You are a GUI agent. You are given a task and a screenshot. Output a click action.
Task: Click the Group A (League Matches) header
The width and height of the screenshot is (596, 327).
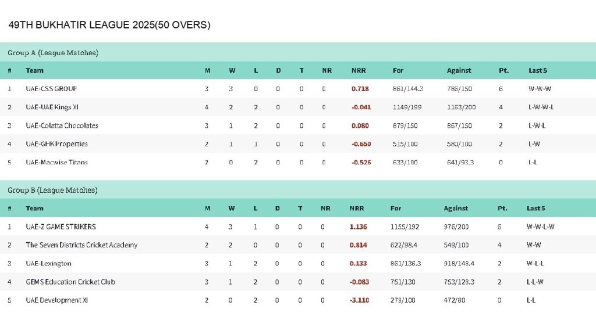[x=52, y=53]
